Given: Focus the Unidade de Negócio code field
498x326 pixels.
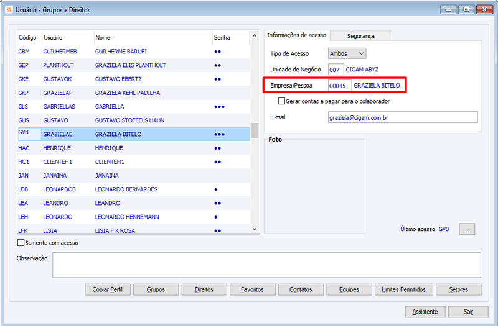Looking at the screenshot, I should click(336, 70).
